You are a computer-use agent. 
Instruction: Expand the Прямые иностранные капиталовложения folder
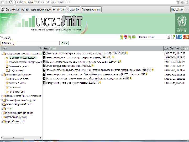tap(2, 96)
